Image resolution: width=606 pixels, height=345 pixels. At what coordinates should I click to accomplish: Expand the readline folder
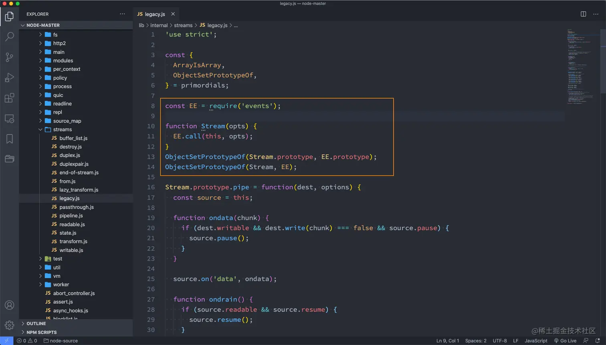point(76,104)
